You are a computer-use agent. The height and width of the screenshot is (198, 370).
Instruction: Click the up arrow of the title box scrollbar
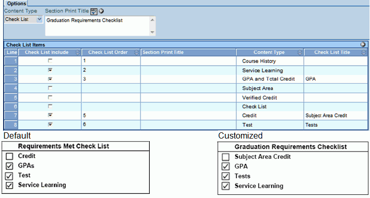click(x=152, y=20)
